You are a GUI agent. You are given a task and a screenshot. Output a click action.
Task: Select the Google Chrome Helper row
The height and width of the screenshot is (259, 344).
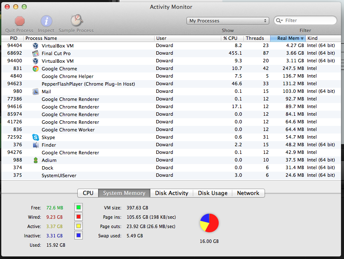(x=171, y=76)
